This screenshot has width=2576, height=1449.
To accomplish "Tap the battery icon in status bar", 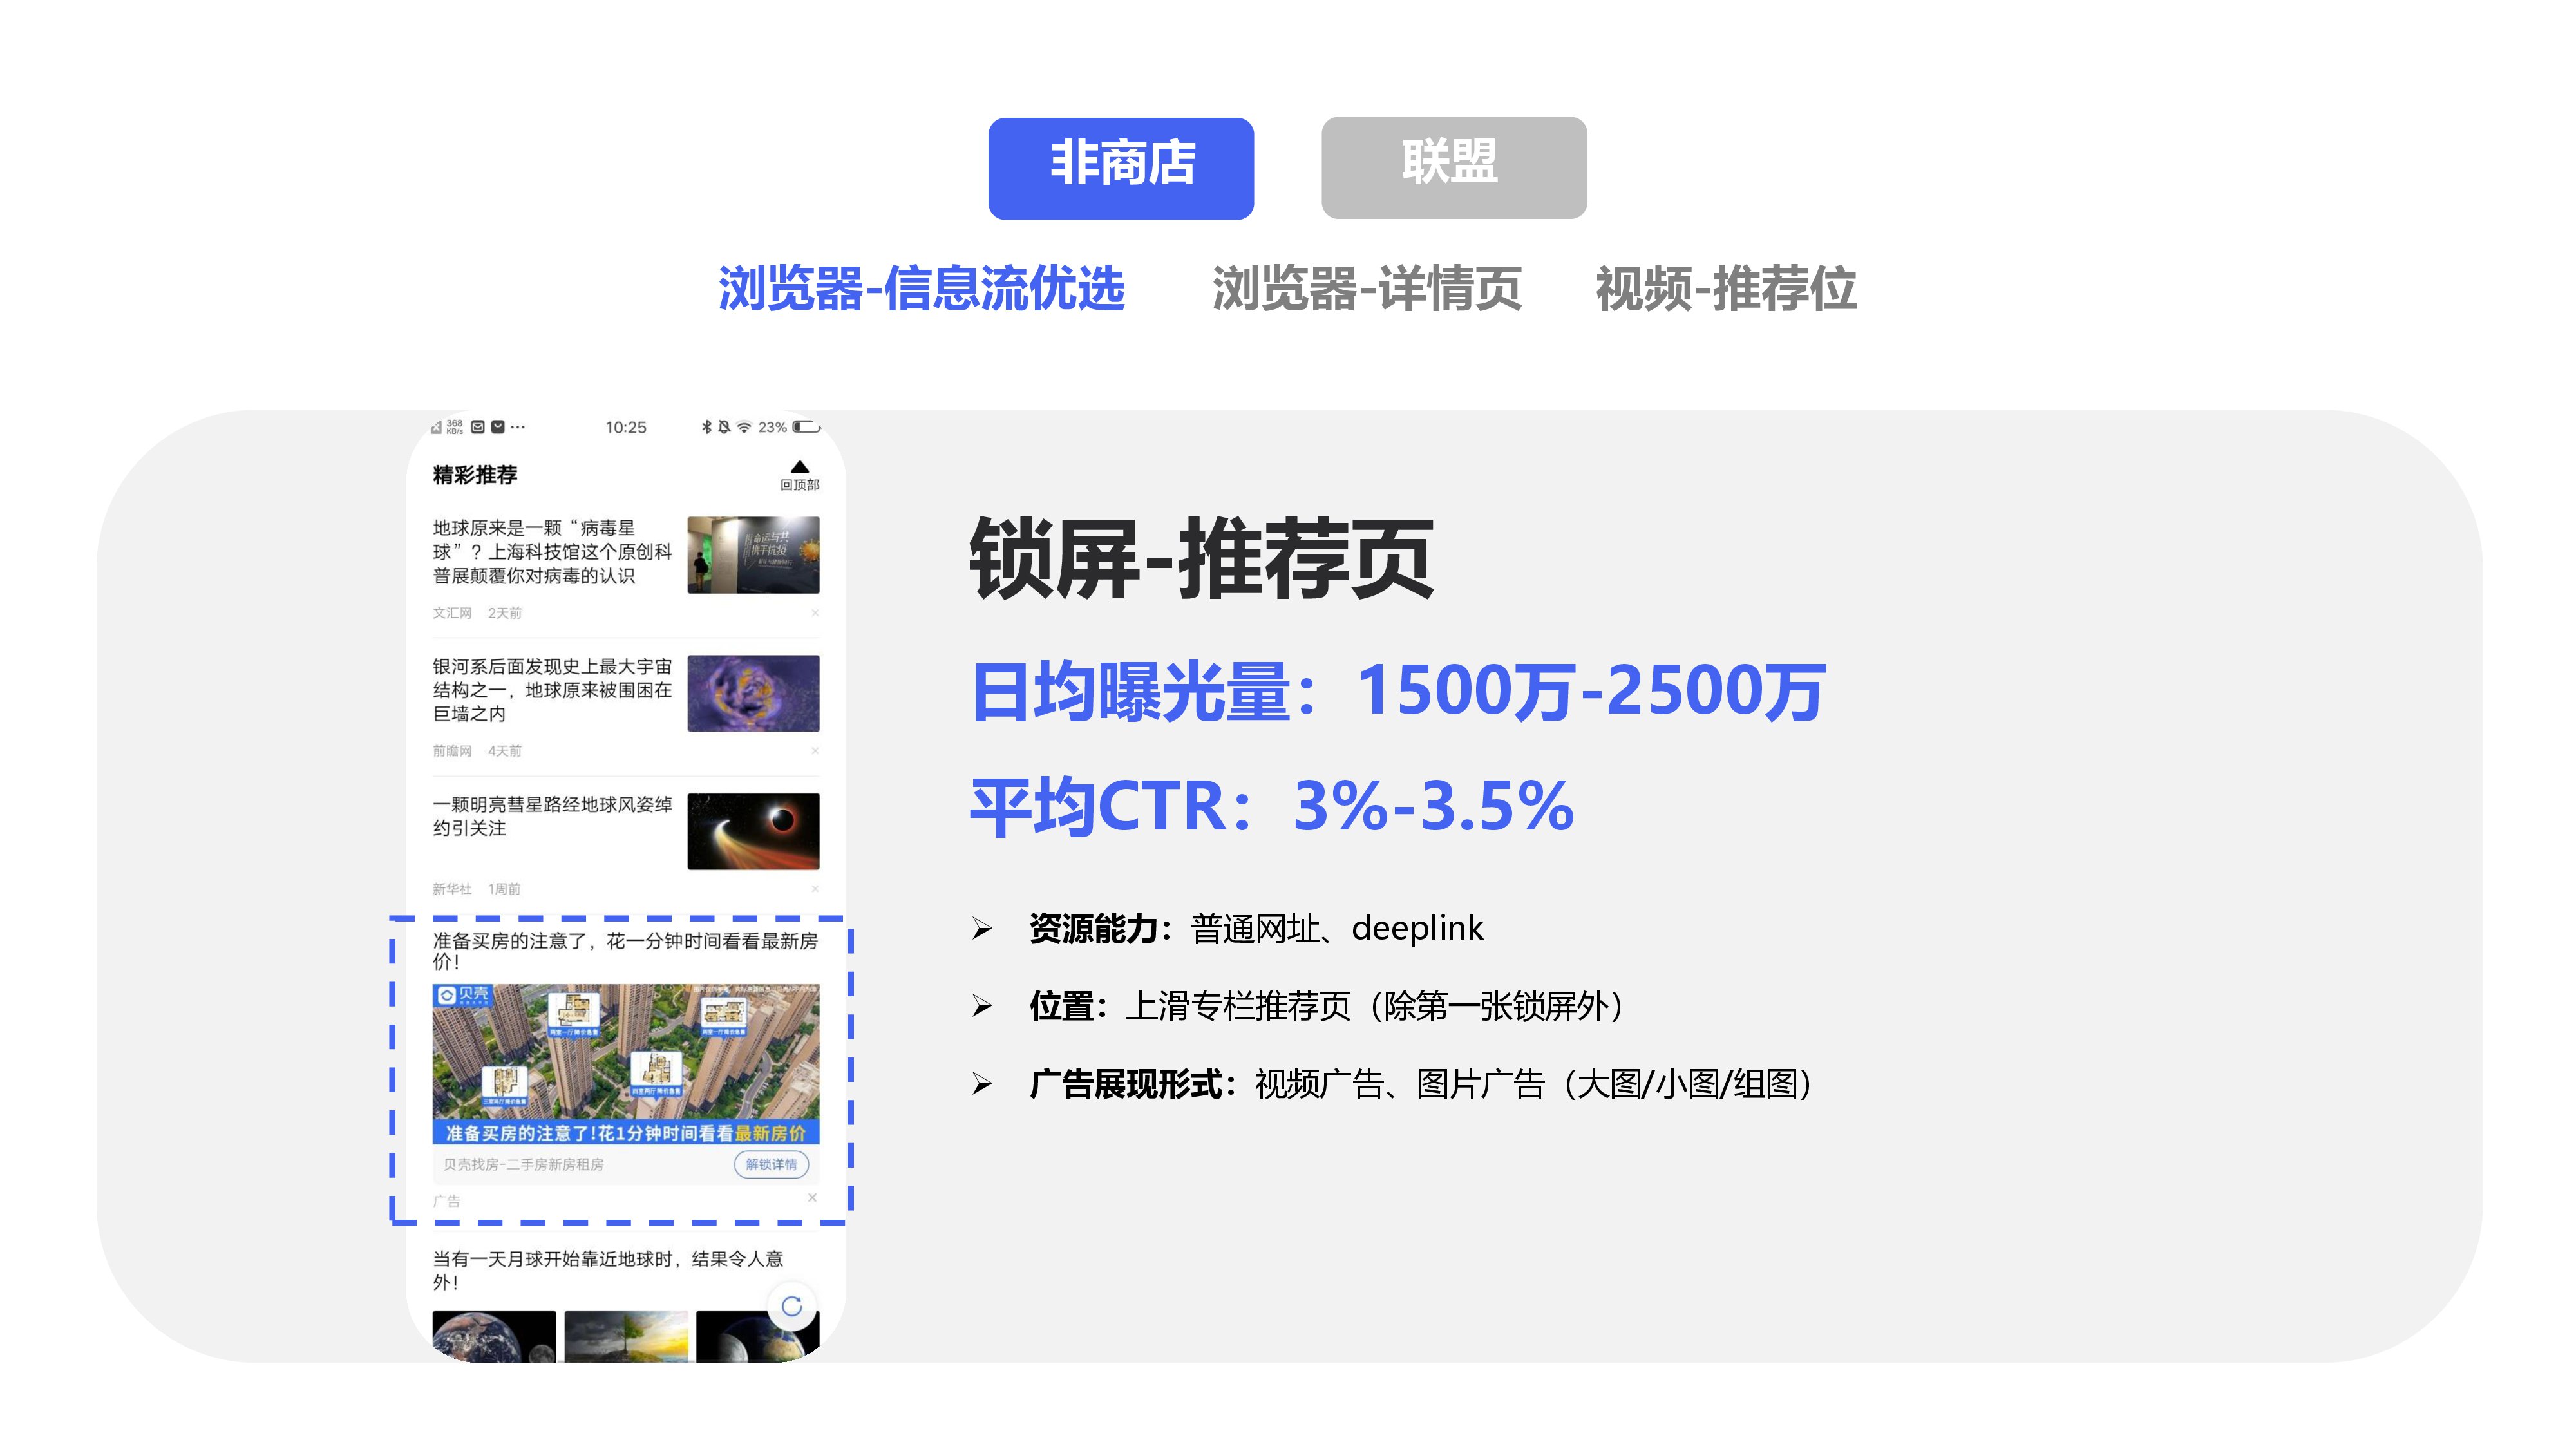I will pos(806,427).
